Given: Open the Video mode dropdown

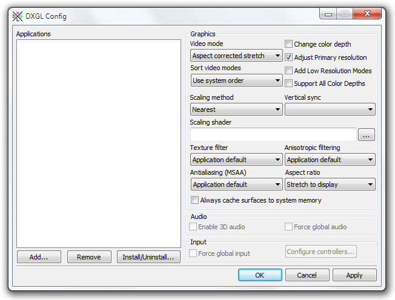Looking at the screenshot, I should pyautogui.click(x=236, y=56).
